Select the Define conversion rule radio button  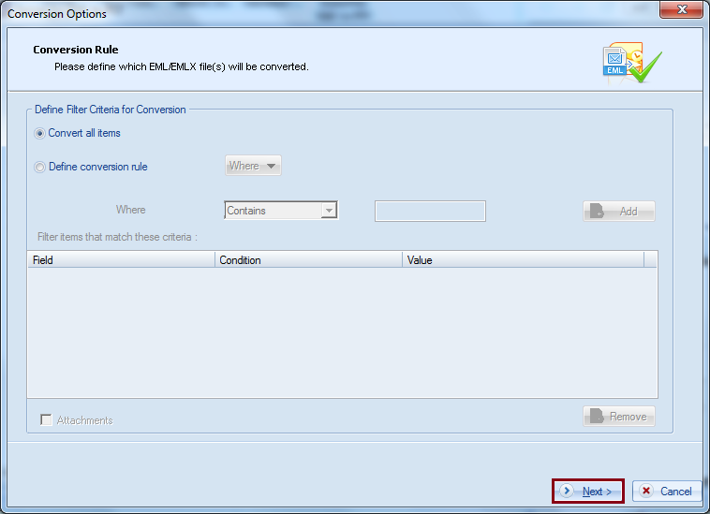pos(40,167)
